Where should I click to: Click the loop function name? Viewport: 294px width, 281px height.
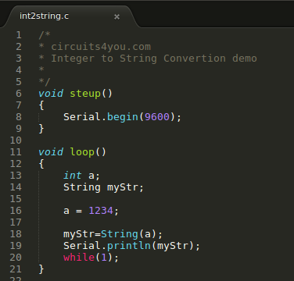(x=82, y=152)
